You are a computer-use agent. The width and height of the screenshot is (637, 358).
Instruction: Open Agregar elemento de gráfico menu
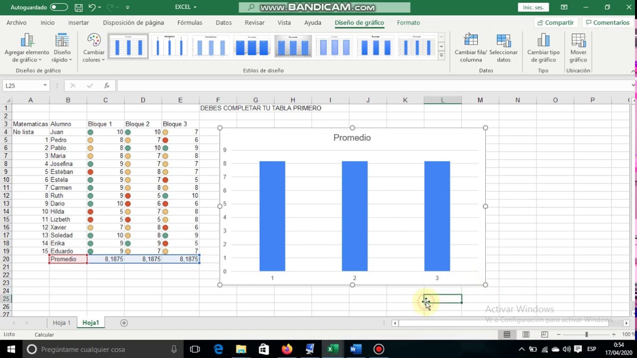tap(27, 48)
